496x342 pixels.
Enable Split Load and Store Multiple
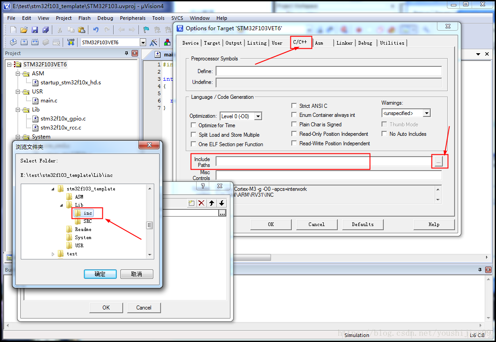coord(193,134)
